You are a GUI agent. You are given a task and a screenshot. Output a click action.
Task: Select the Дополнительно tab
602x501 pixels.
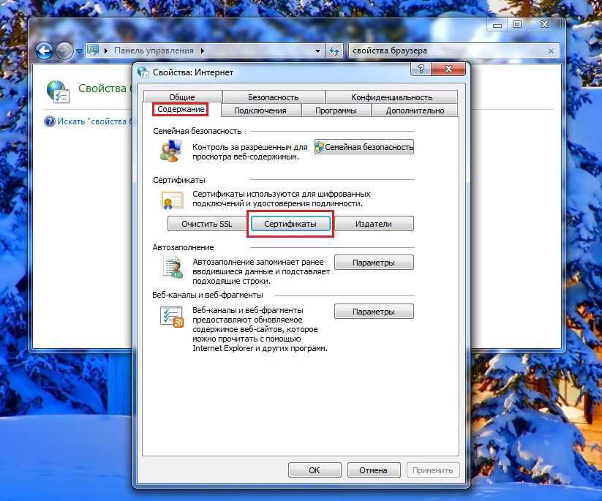415,110
